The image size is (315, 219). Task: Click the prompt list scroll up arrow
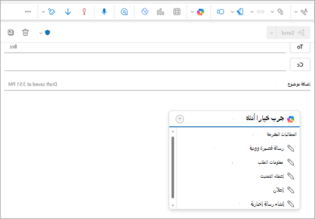173,132
